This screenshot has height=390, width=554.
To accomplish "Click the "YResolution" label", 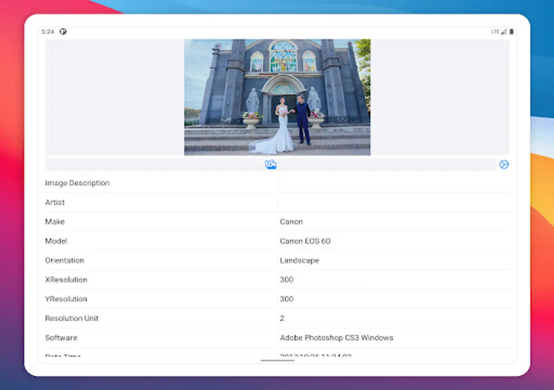I will [x=66, y=299].
